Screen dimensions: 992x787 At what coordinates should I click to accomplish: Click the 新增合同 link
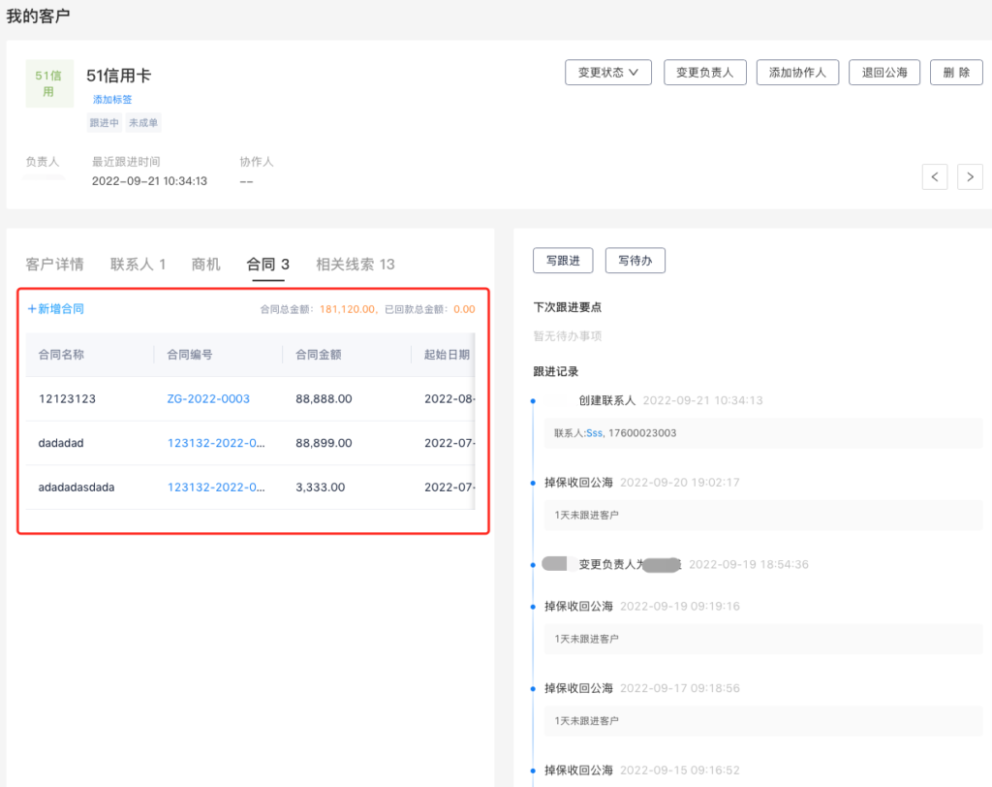(55, 309)
